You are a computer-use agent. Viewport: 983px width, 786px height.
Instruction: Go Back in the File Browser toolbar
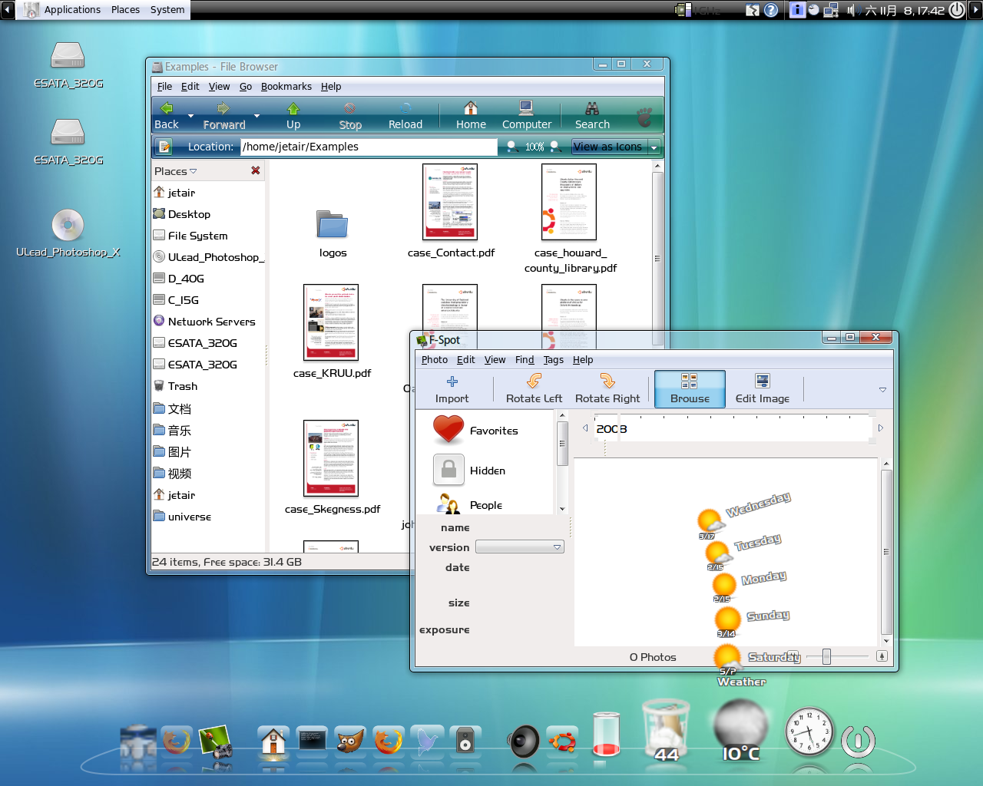167,116
